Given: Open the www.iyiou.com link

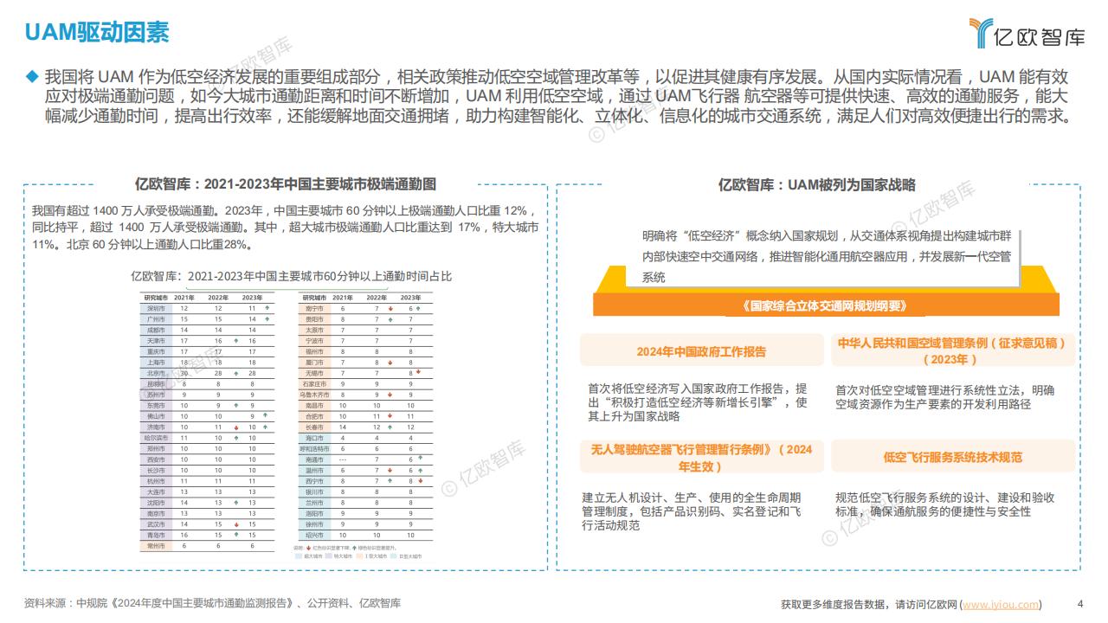Looking at the screenshot, I should [1001, 604].
